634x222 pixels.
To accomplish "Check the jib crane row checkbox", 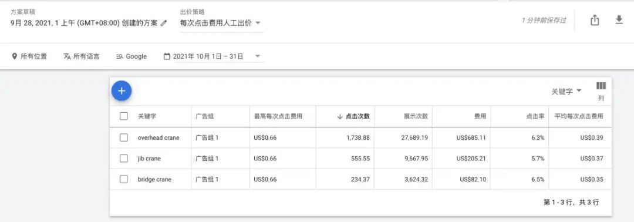I will pos(124,159).
